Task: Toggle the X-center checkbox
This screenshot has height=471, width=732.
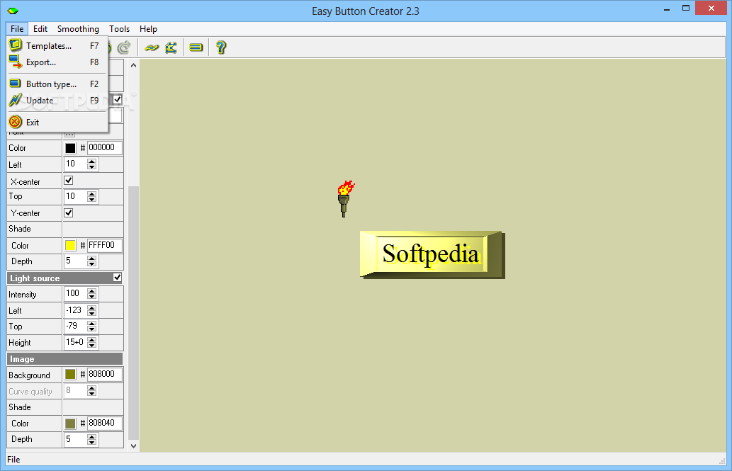Action: click(69, 180)
